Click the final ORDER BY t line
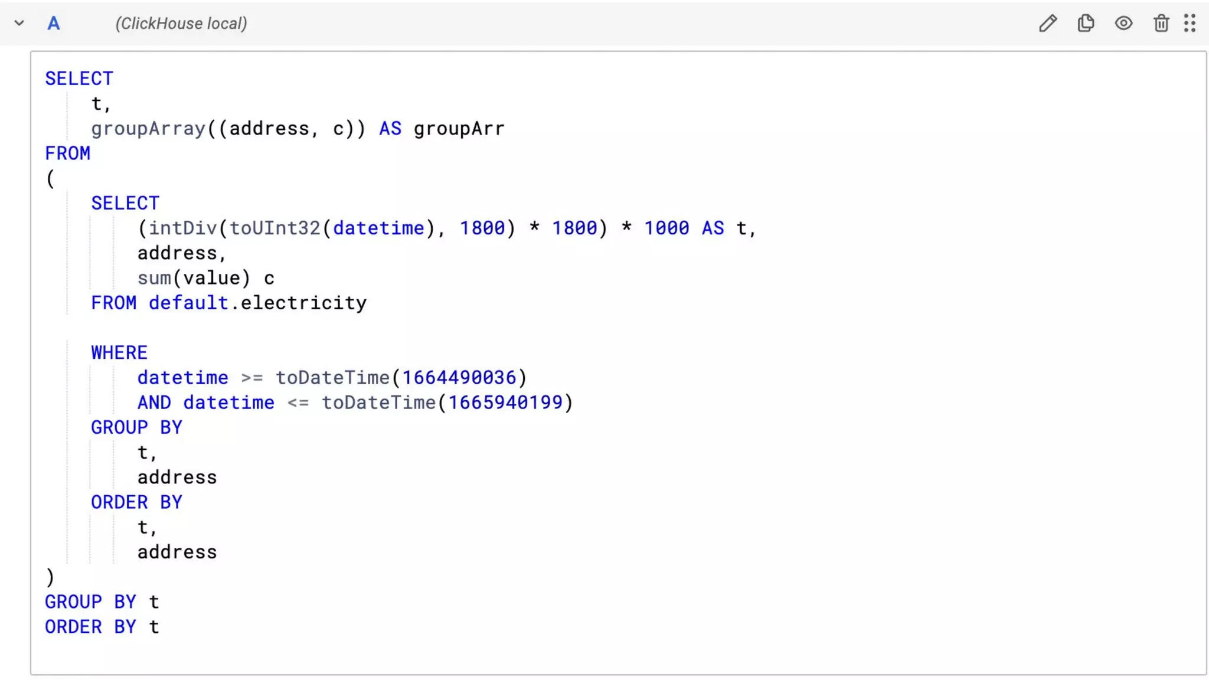 coord(102,627)
